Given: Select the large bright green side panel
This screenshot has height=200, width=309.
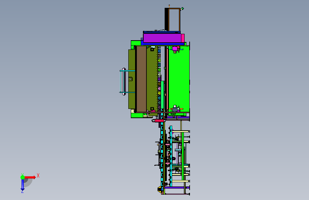Looking at the screenshot, I should tap(179, 79).
